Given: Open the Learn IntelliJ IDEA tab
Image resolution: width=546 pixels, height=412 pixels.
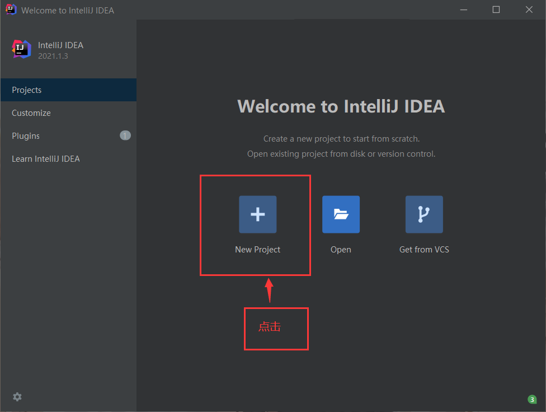Looking at the screenshot, I should [x=46, y=159].
